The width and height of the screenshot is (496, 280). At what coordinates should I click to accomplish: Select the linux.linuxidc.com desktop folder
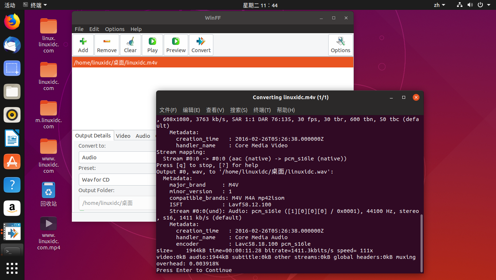pyautogui.click(x=49, y=35)
